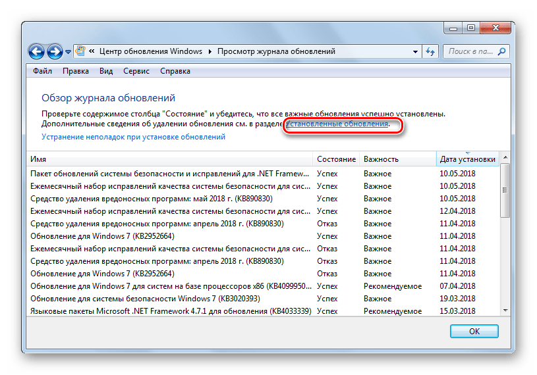Go back with the blue Back arrow
The width and height of the screenshot is (537, 375).
coord(36,51)
